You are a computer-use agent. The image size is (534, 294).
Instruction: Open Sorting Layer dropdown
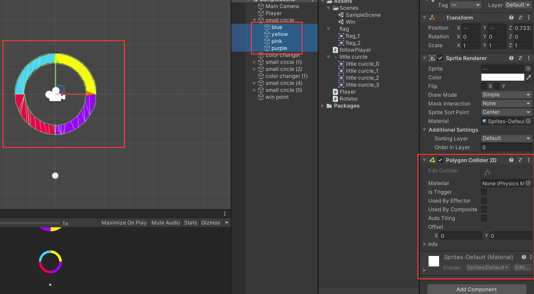point(506,138)
